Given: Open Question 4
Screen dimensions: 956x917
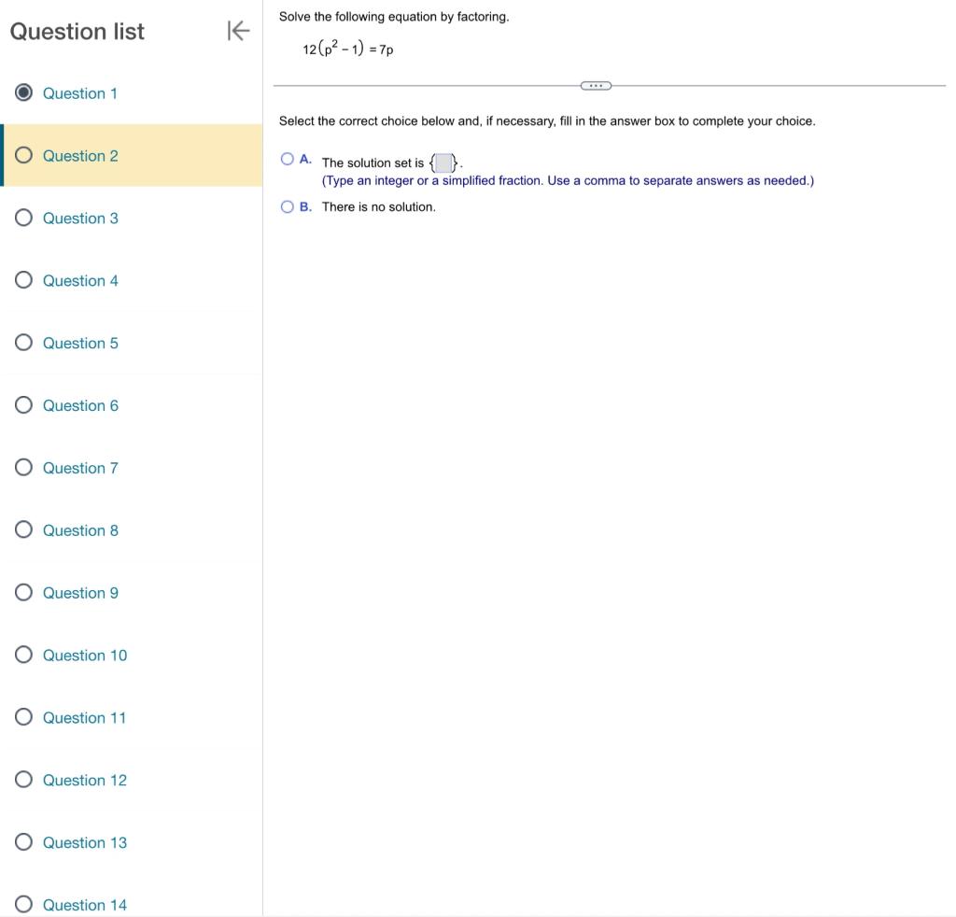Looking at the screenshot, I should pyautogui.click(x=80, y=279).
